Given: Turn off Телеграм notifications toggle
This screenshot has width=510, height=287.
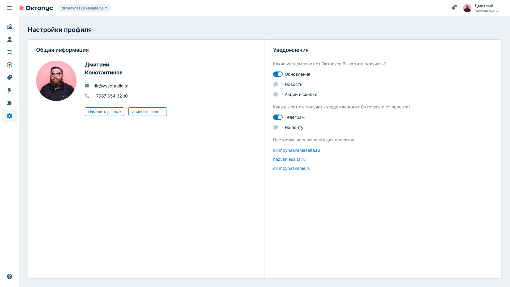Looking at the screenshot, I should pyautogui.click(x=278, y=117).
